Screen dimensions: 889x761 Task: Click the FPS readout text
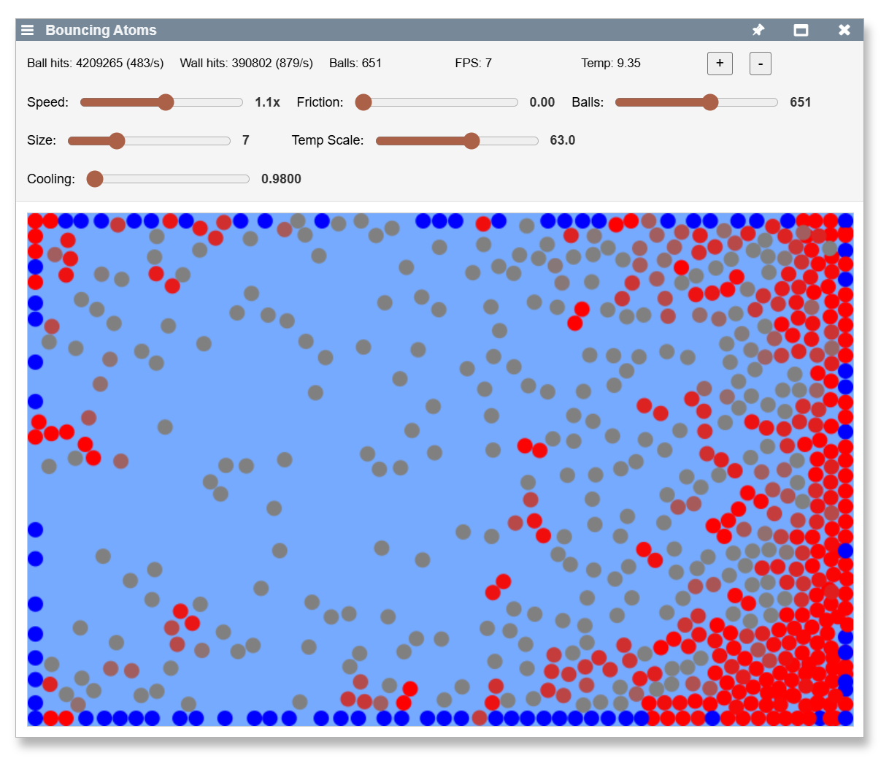click(x=473, y=63)
